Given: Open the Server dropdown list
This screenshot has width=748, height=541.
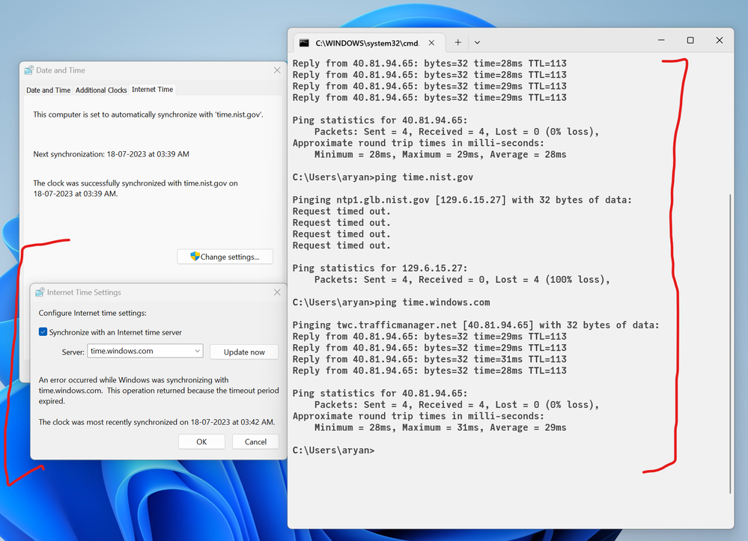Looking at the screenshot, I should (197, 351).
